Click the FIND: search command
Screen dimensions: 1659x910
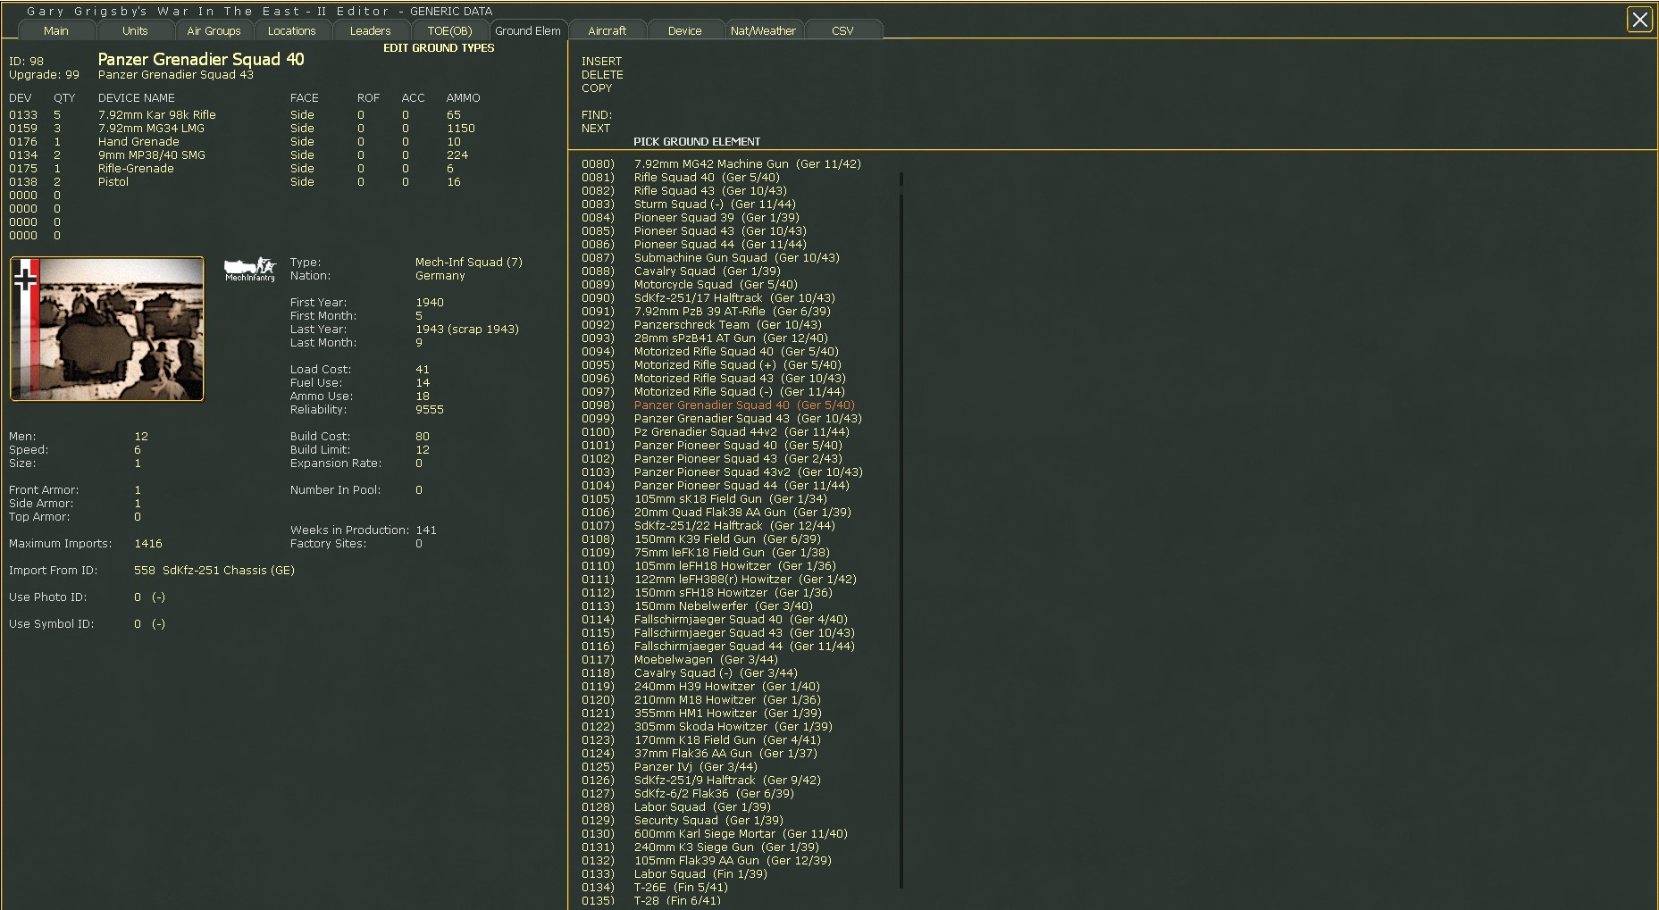597,115
